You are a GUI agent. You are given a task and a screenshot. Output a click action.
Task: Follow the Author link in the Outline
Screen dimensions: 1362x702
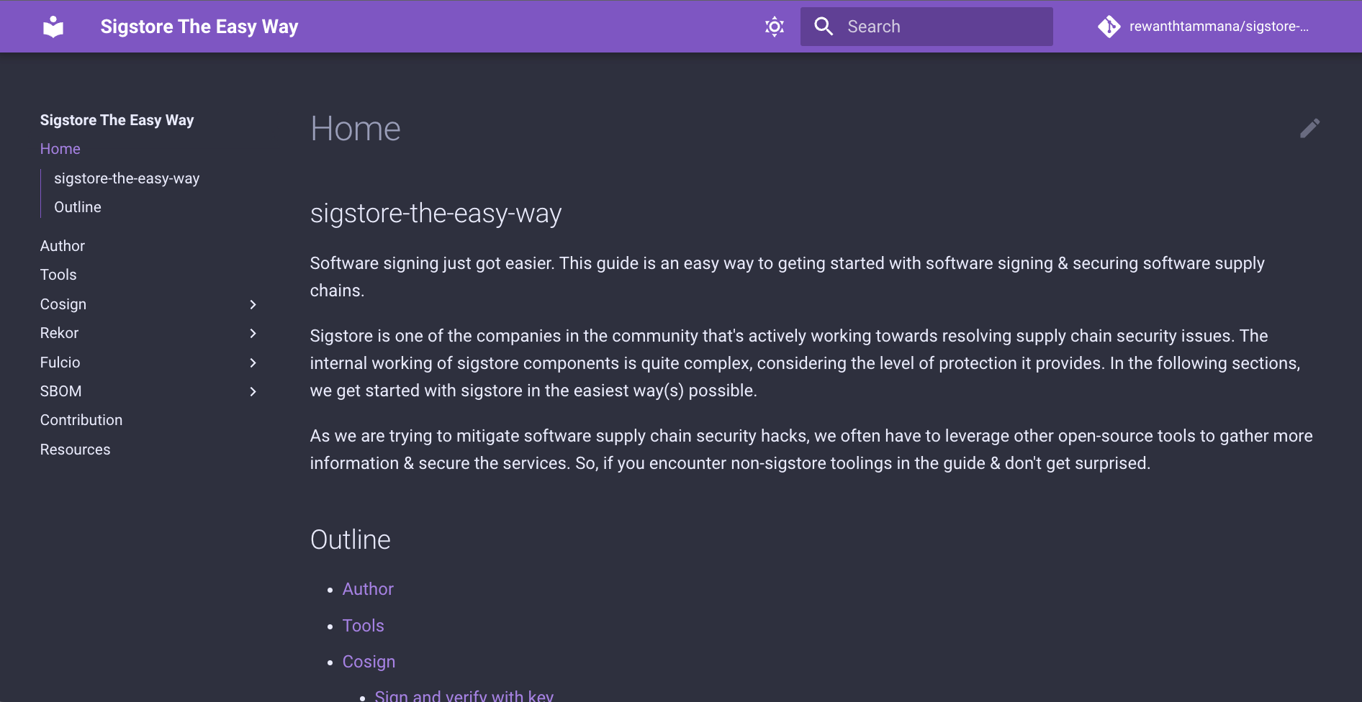point(368,588)
